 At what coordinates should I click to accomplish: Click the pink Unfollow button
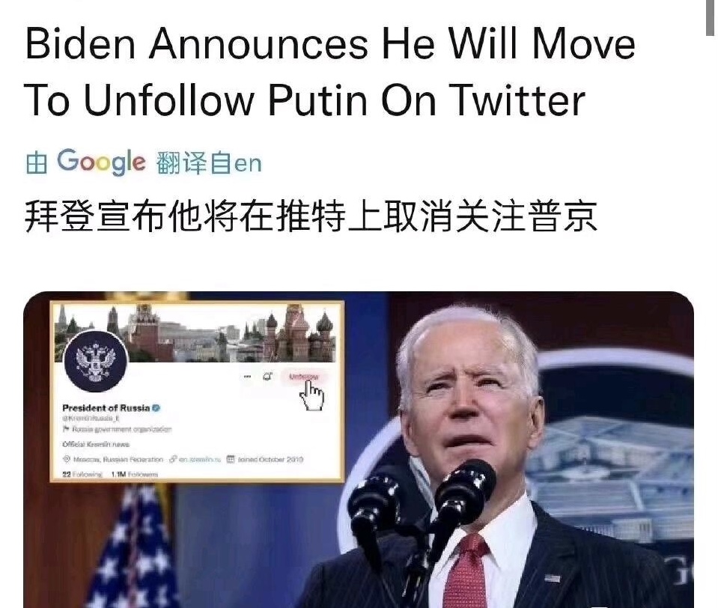click(x=303, y=377)
